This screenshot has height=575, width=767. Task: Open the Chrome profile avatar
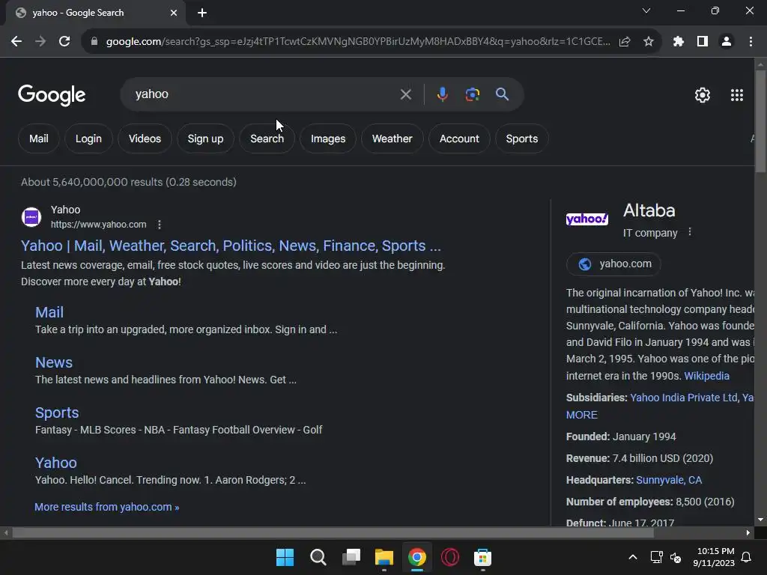[x=727, y=42]
